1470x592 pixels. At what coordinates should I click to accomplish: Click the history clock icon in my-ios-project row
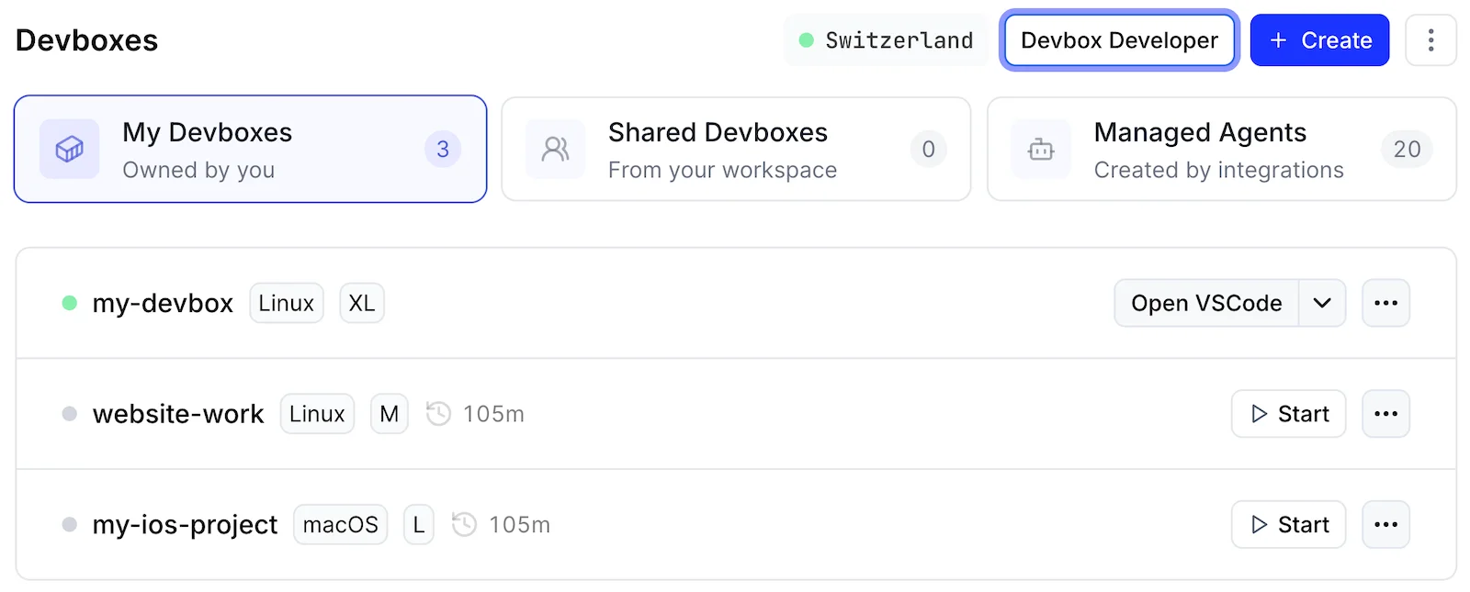point(464,525)
